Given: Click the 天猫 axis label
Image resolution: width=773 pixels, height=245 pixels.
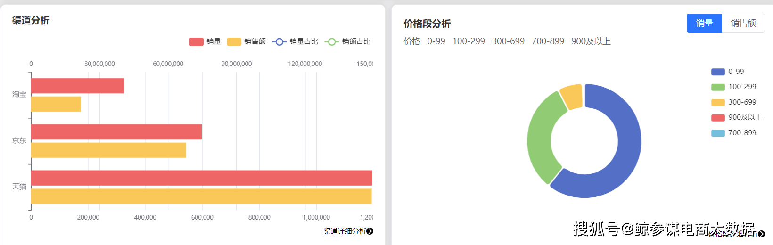Looking at the screenshot, I should [19, 187].
